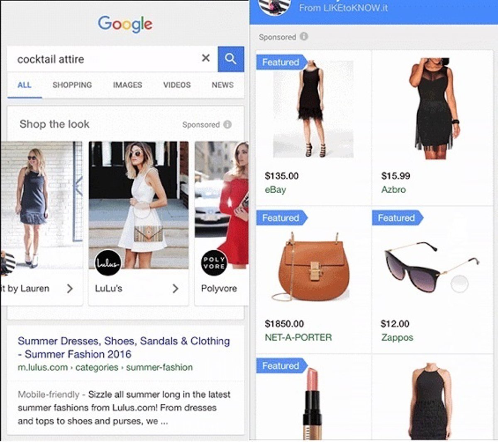Switch to the Shopping tab
The height and width of the screenshot is (442, 498).
(x=72, y=85)
